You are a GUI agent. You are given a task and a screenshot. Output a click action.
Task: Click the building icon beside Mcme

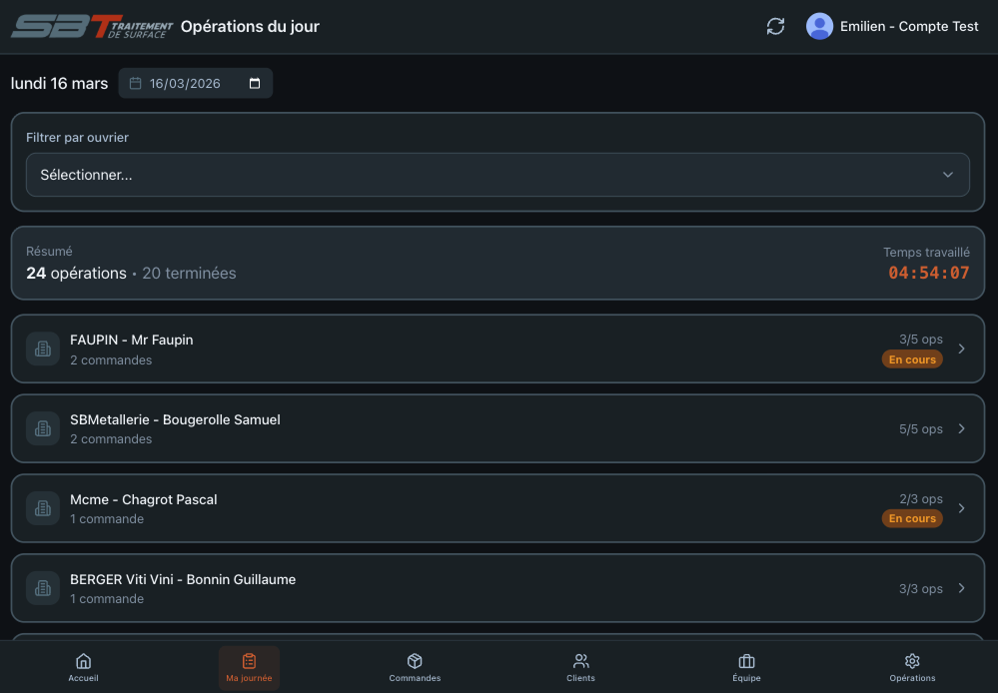tap(43, 508)
